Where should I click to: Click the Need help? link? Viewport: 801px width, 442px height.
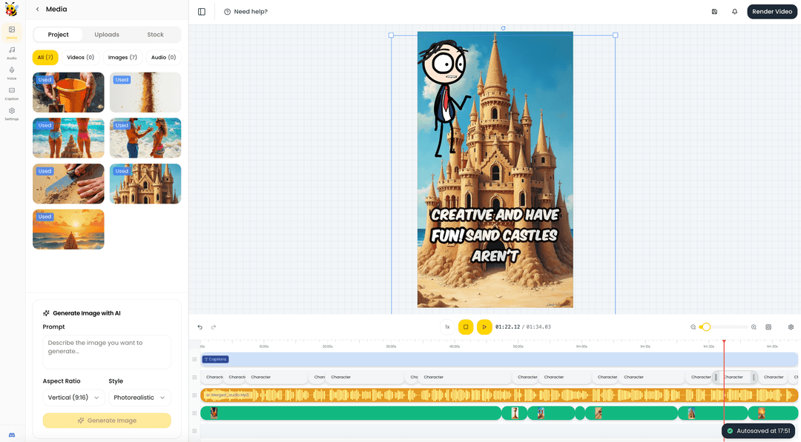click(245, 12)
